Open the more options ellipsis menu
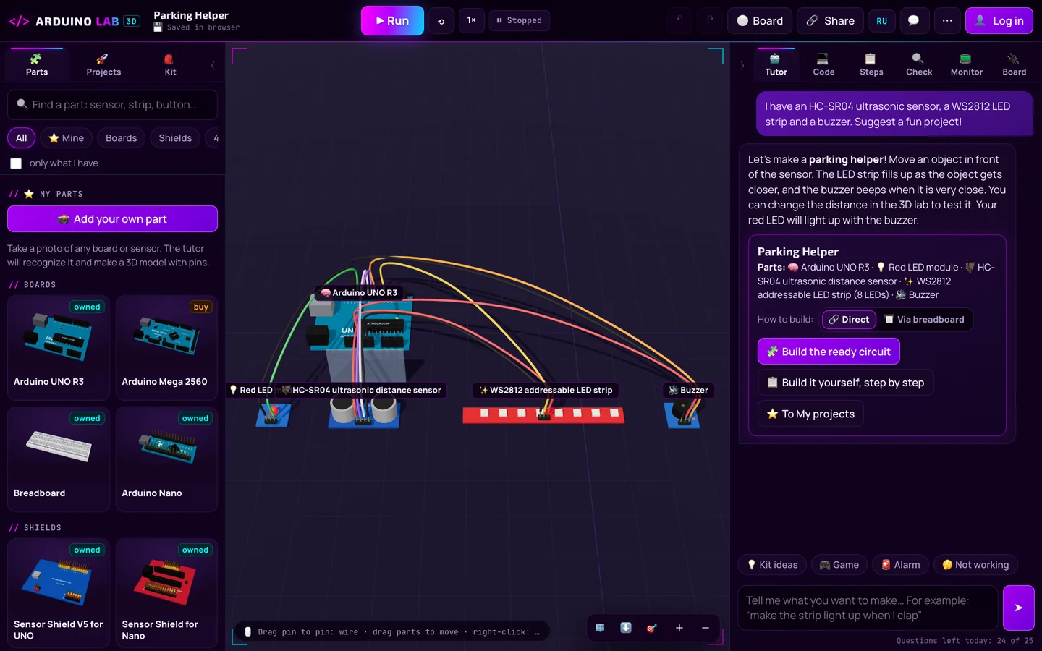This screenshot has width=1042, height=651. [x=947, y=21]
